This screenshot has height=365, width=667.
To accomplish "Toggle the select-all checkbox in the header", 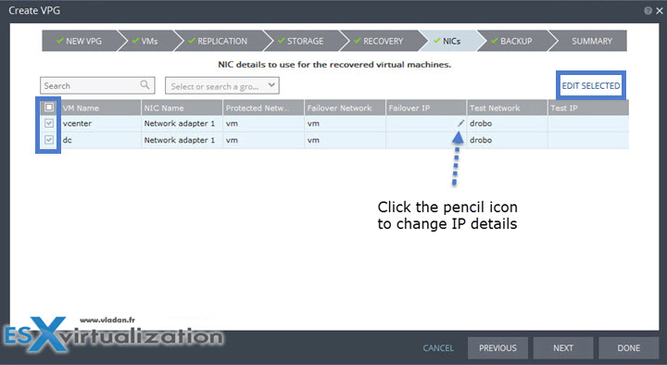I will tap(49, 107).
